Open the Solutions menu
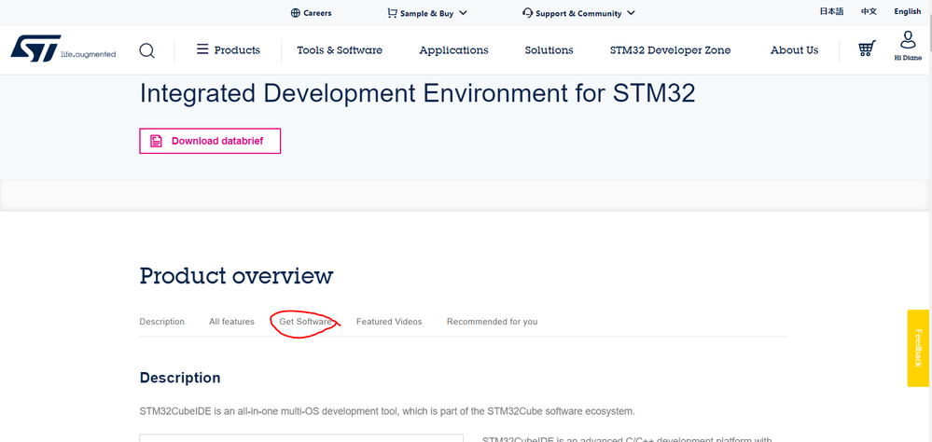 (549, 50)
